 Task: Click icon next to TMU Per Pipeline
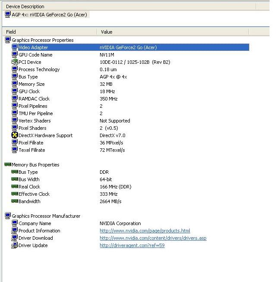pos(15,113)
